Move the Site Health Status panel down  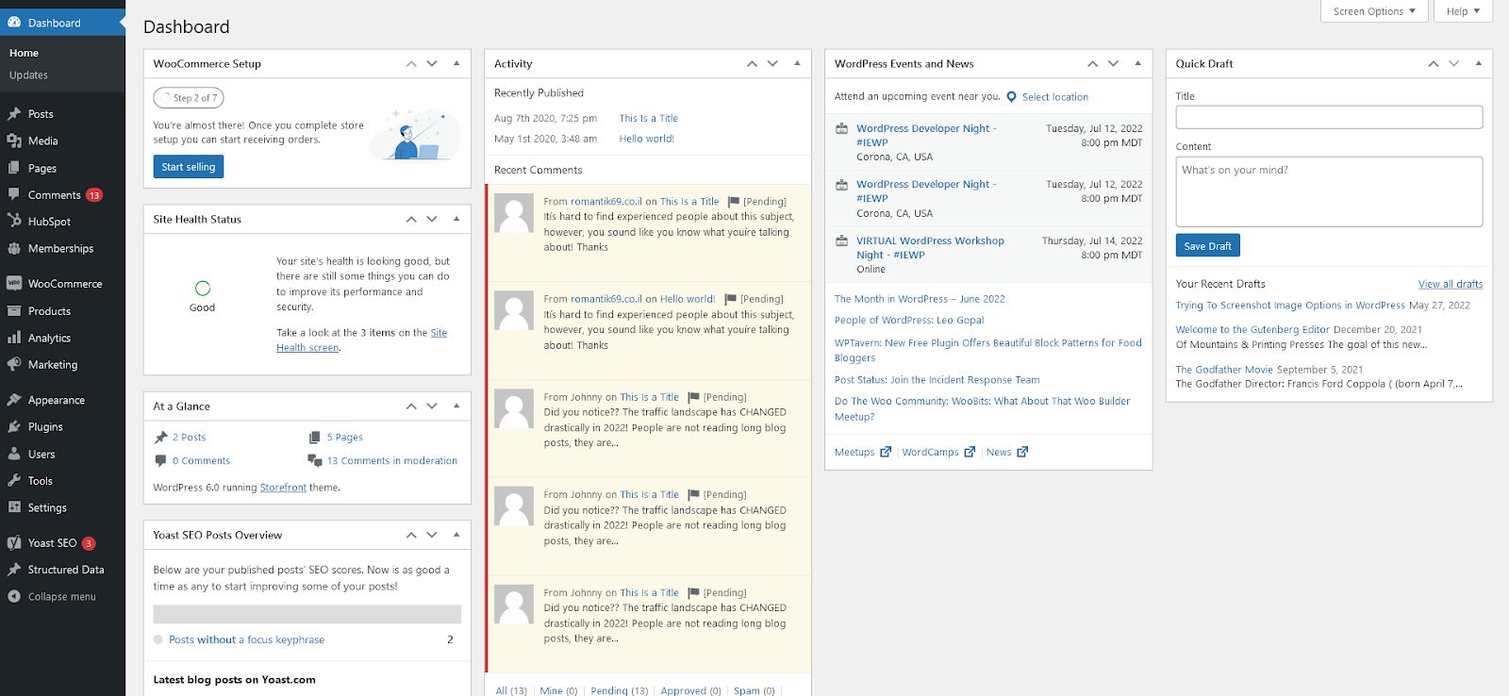432,219
